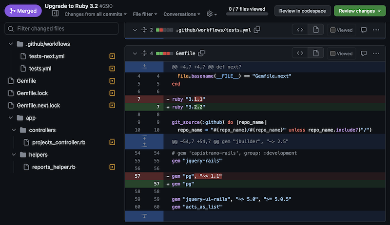Show source diff for tests.yml

(300, 30)
